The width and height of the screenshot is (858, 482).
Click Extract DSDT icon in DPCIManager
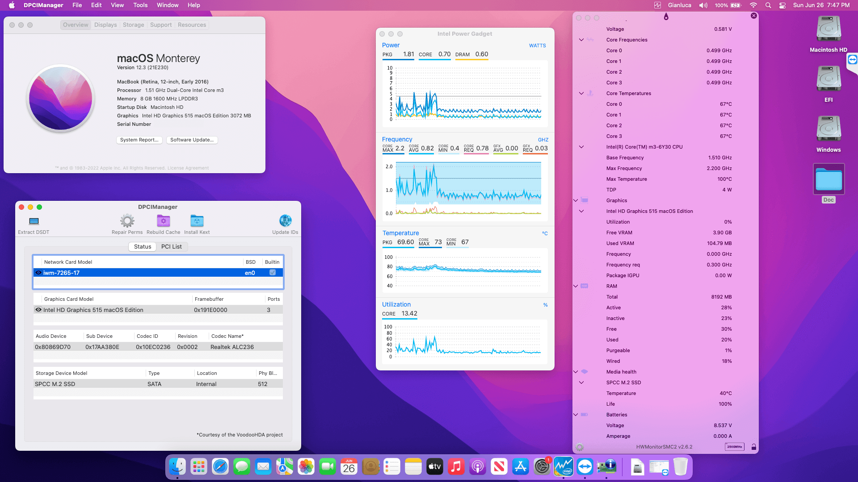34,221
